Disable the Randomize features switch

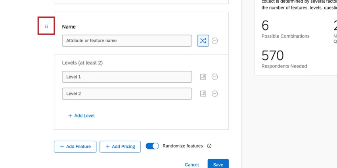[x=152, y=146]
